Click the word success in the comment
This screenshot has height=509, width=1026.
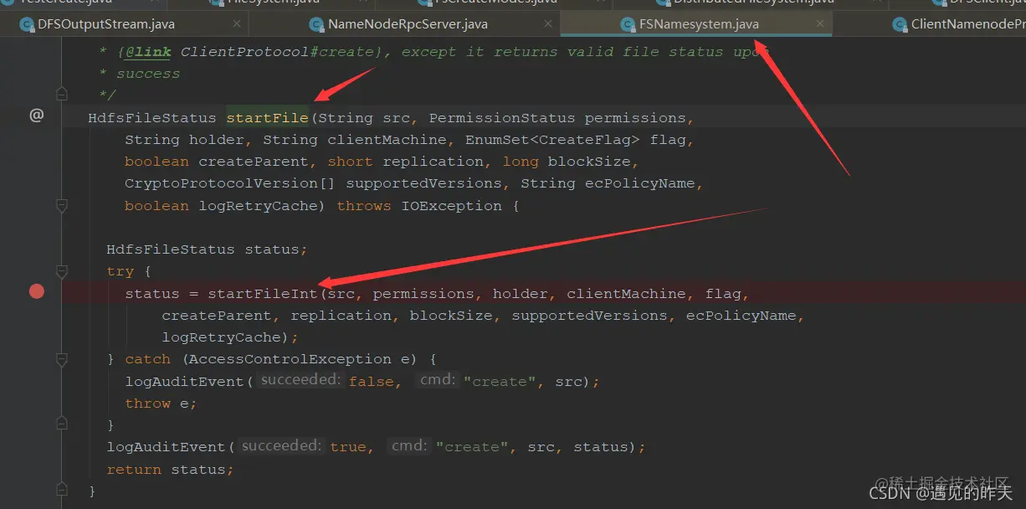pos(148,74)
